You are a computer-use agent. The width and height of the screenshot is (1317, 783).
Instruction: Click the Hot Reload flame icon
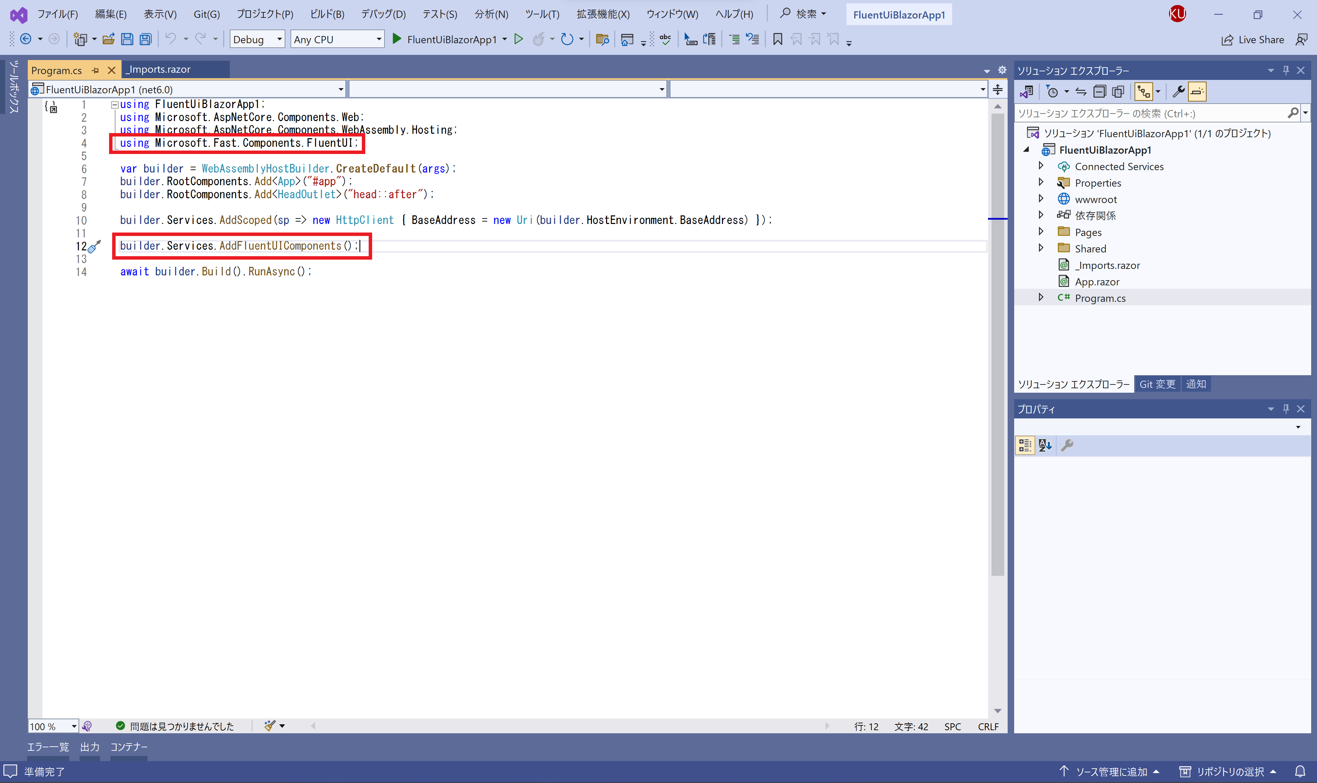pos(538,39)
